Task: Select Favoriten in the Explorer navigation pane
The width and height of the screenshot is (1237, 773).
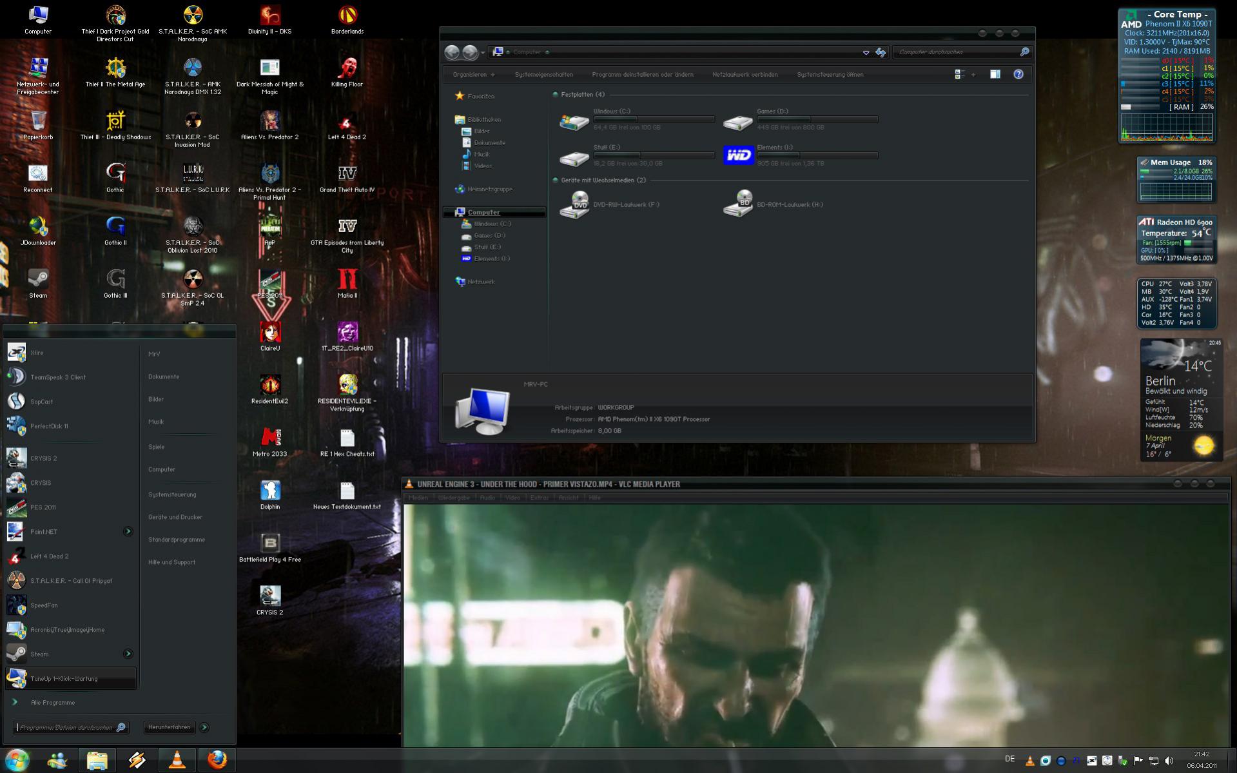Action: (x=475, y=96)
